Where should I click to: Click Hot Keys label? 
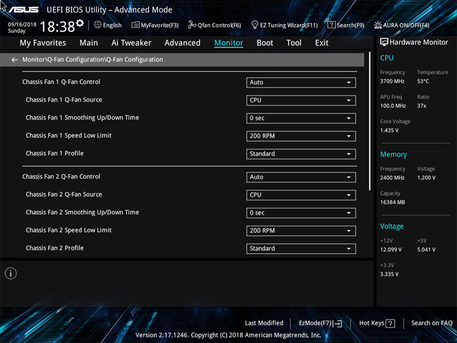tap(371, 323)
